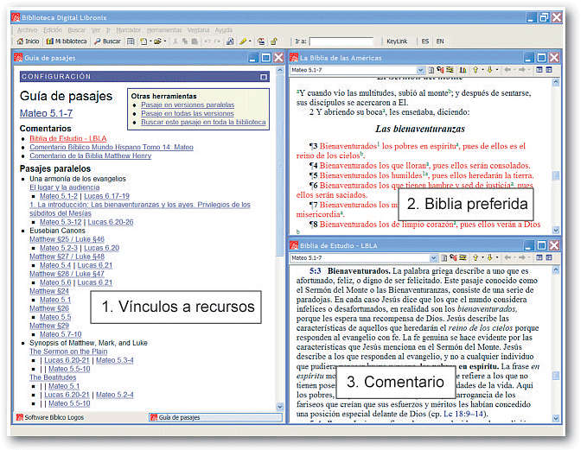Click the new note document toolbar icon
Viewport: 587px width, 450px height.
(144, 41)
